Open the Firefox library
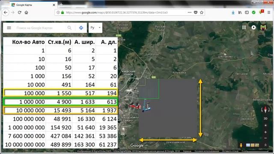 [x=240, y=12]
